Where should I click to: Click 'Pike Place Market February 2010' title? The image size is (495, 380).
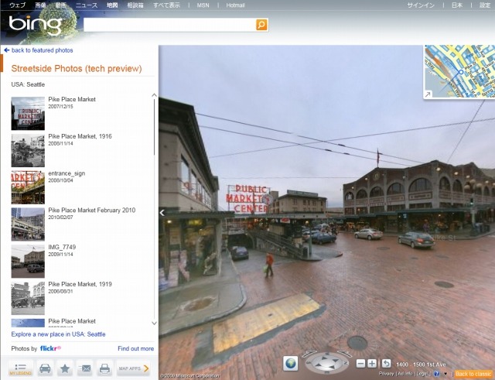coord(92,210)
